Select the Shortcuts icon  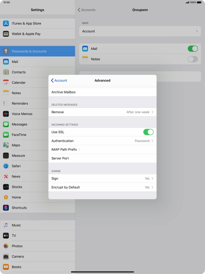click(6, 207)
